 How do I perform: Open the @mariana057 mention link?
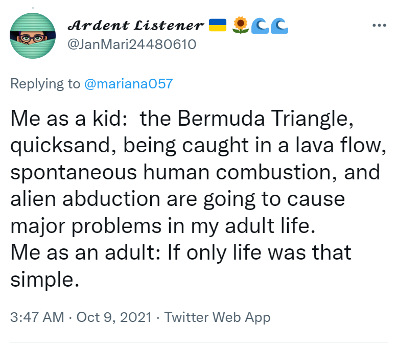[x=128, y=84]
